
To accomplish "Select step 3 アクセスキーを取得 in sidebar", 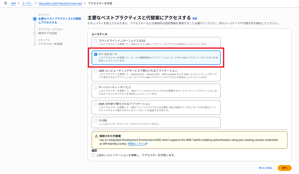I will 48,43.
